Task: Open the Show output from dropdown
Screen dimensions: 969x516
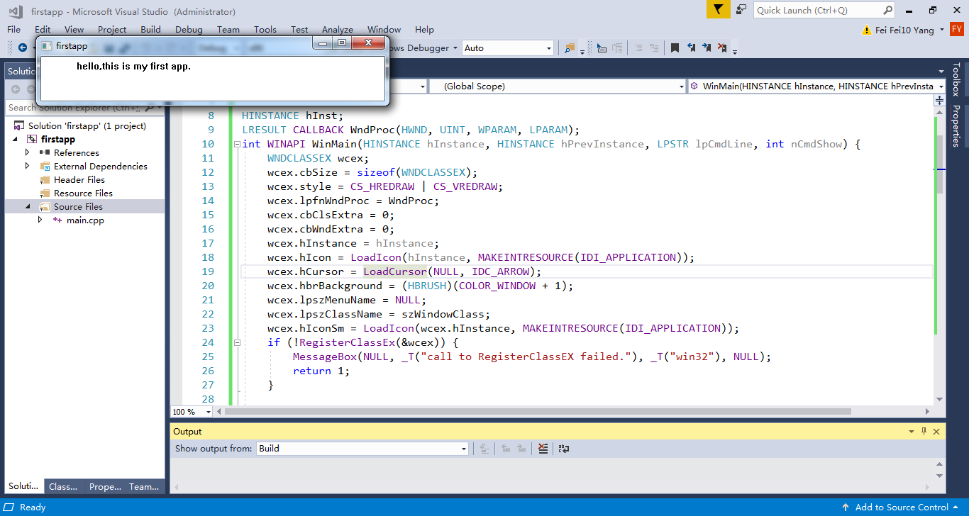Action: 463,448
